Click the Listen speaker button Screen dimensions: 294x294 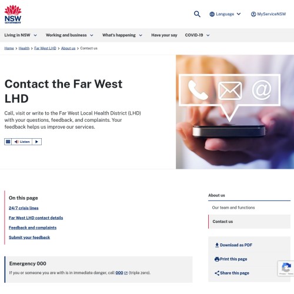pyautogui.click(x=22, y=142)
